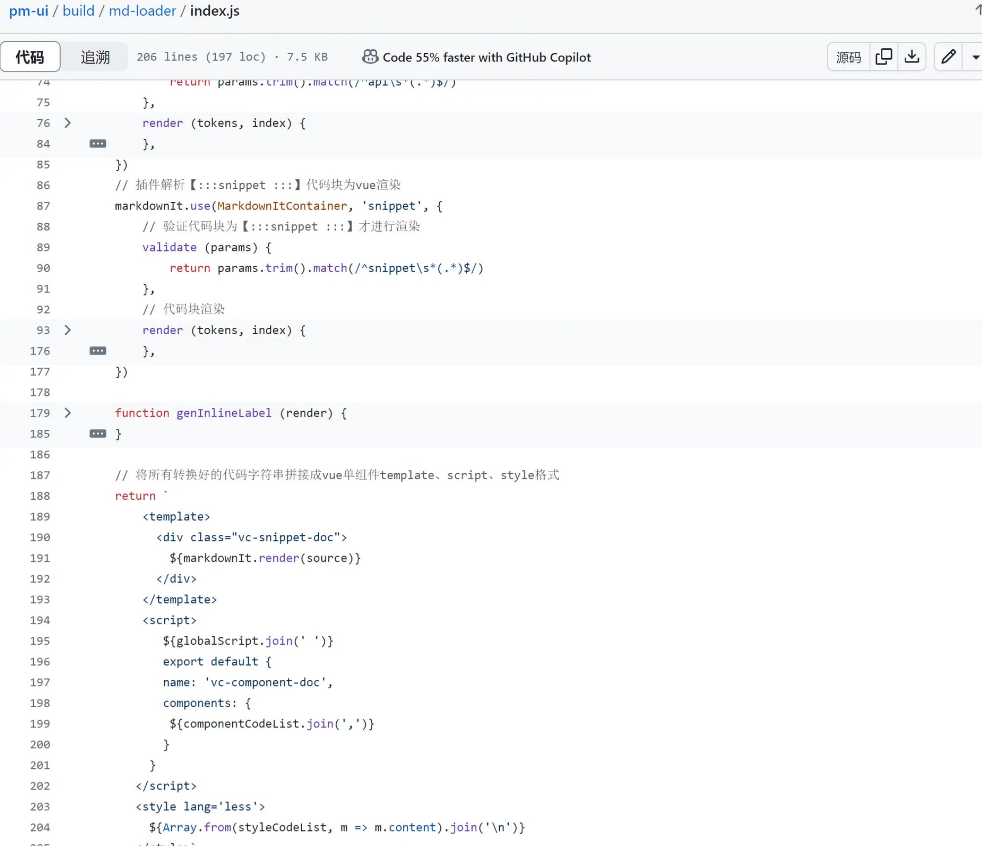Select line number 90

43,268
